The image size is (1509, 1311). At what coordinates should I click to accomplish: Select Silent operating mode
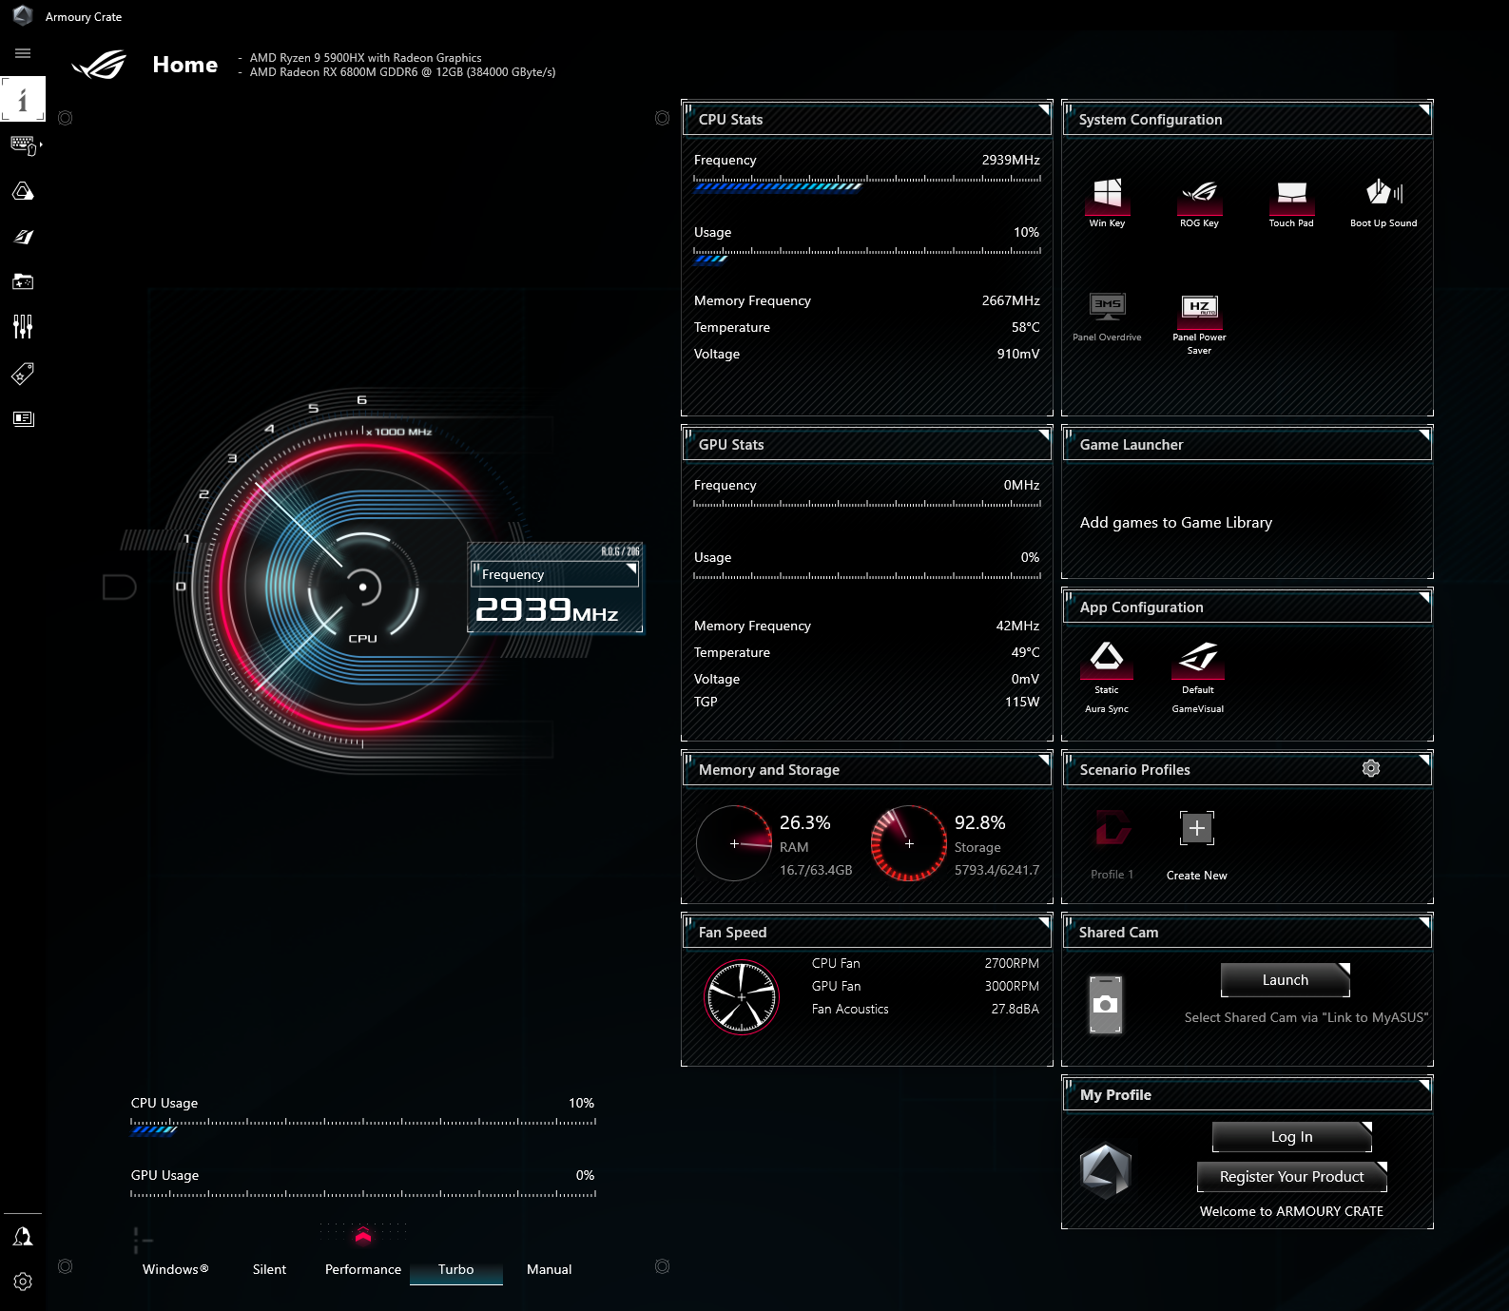click(x=269, y=1269)
